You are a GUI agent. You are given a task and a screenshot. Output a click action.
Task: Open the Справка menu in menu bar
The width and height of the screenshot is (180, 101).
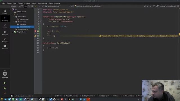click(57, 3)
